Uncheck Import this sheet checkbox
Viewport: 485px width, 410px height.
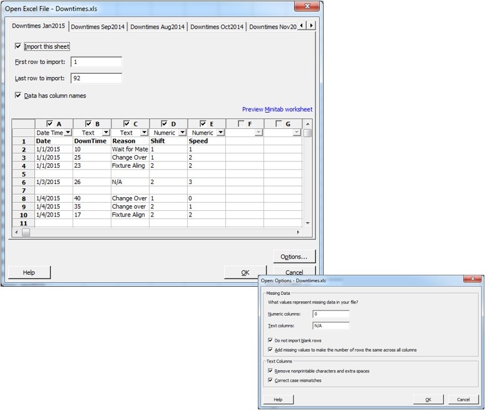(18, 46)
